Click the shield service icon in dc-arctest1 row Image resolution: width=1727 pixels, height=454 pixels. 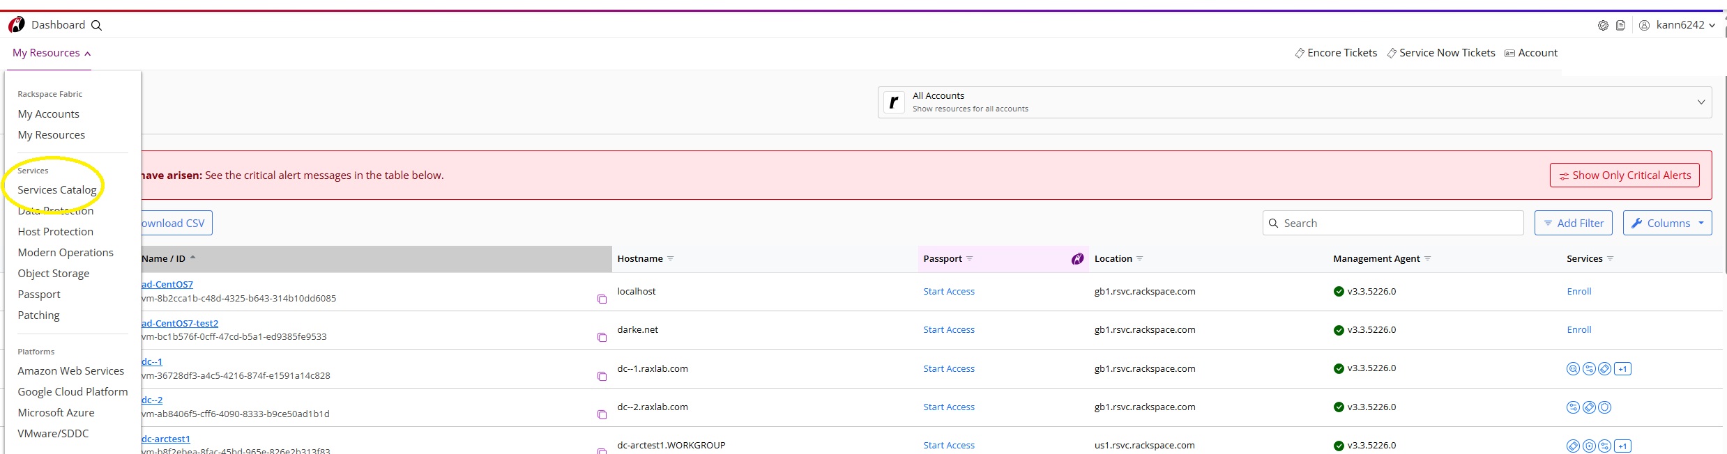pos(1589,446)
